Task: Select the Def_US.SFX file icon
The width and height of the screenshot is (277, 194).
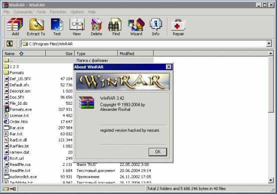Action: pyautogui.click(x=6, y=79)
